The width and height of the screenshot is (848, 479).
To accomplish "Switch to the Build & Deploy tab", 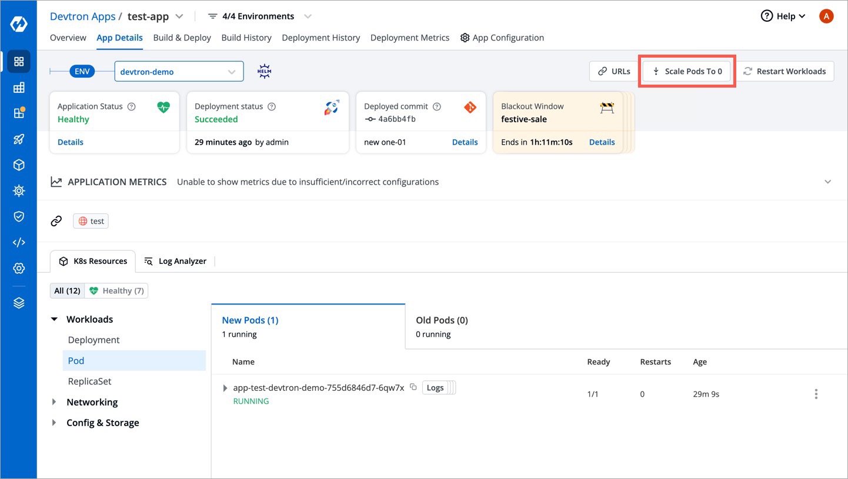I will coord(182,38).
